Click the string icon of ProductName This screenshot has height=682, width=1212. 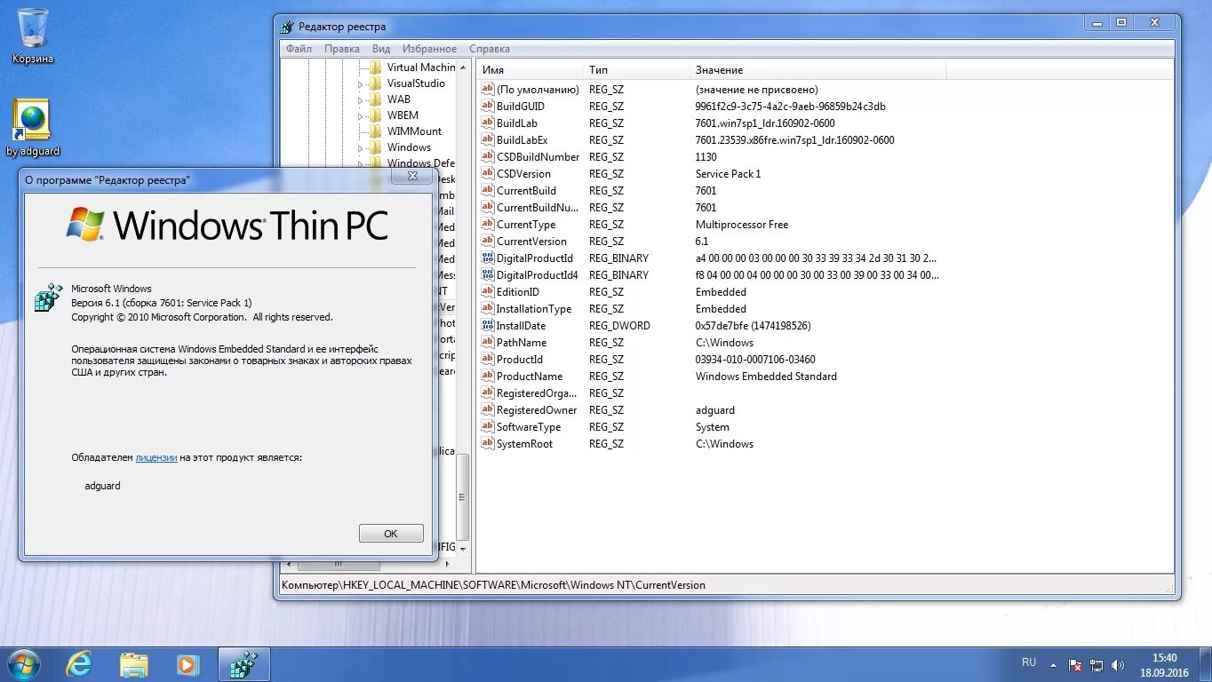click(487, 377)
